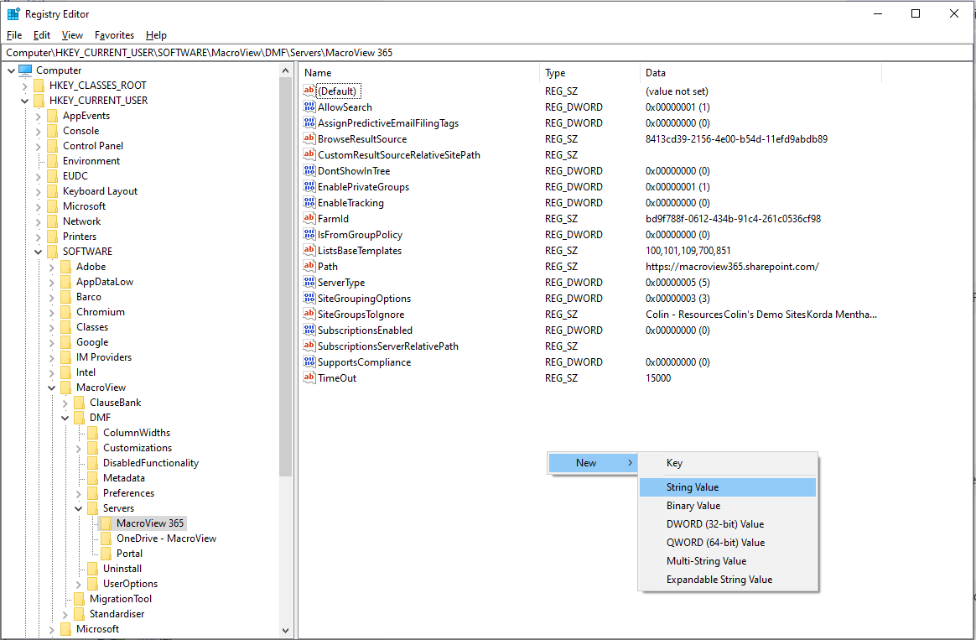Open the File menu
976x640 pixels.
pyautogui.click(x=13, y=35)
